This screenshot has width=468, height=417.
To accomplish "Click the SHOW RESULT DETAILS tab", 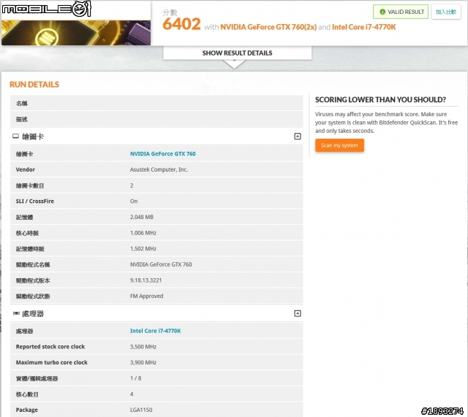I will pyautogui.click(x=237, y=53).
